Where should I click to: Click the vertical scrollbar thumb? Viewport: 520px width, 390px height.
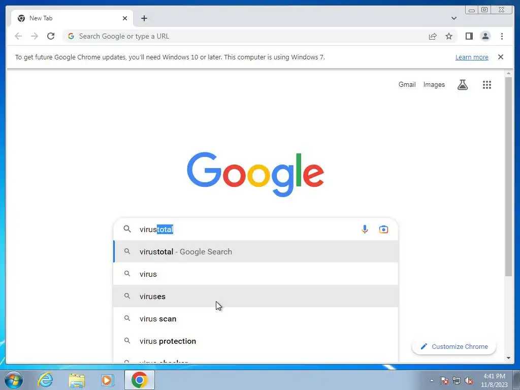coord(508,176)
